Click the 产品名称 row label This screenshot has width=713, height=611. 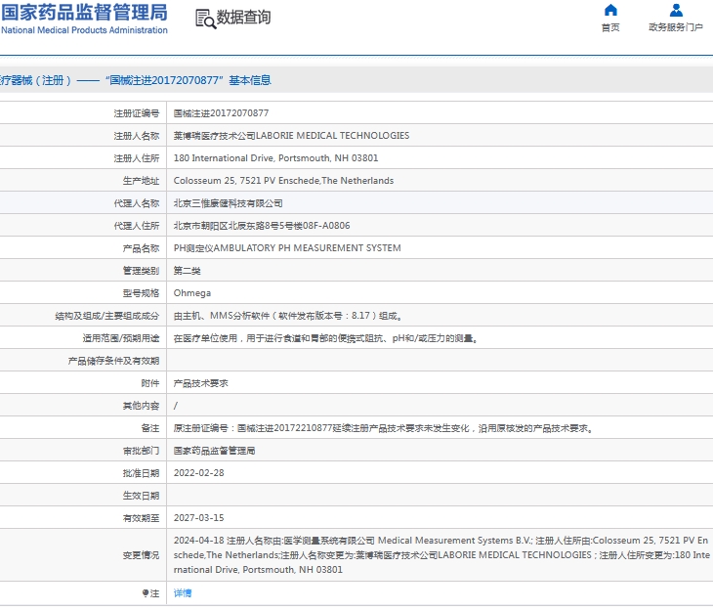141,248
